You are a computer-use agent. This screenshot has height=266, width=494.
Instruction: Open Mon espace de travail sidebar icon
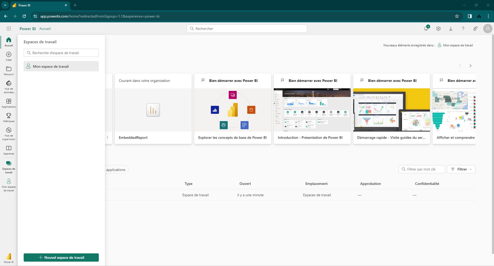pos(9,185)
